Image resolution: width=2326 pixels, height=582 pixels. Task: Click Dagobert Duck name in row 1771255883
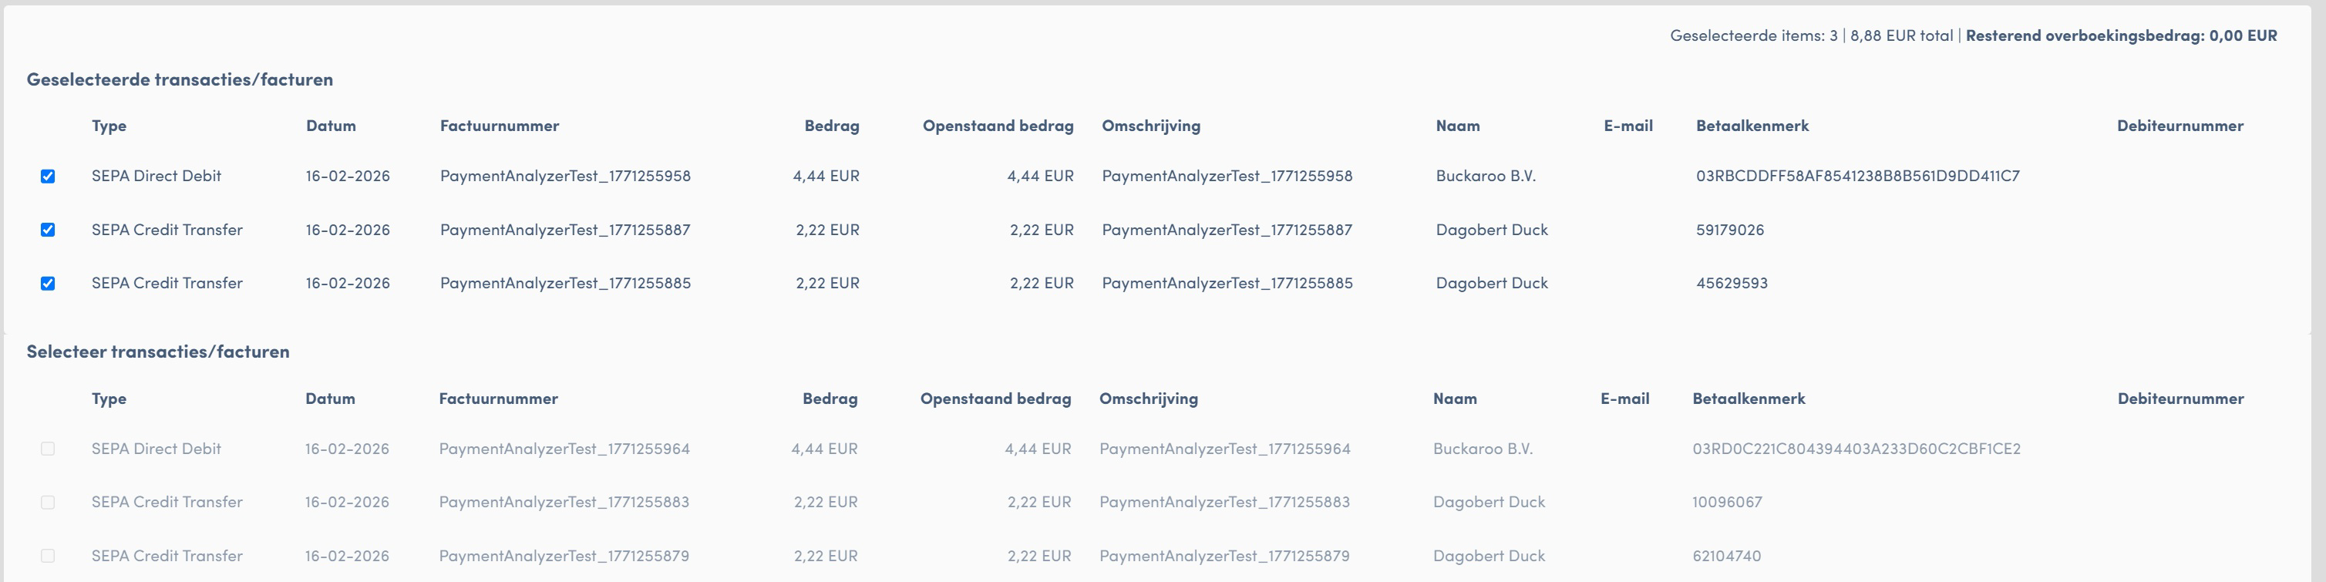coord(1489,502)
